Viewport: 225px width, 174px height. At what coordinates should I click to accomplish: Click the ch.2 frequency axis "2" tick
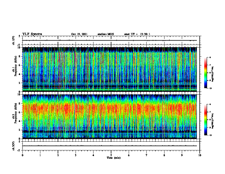(x=20, y=130)
